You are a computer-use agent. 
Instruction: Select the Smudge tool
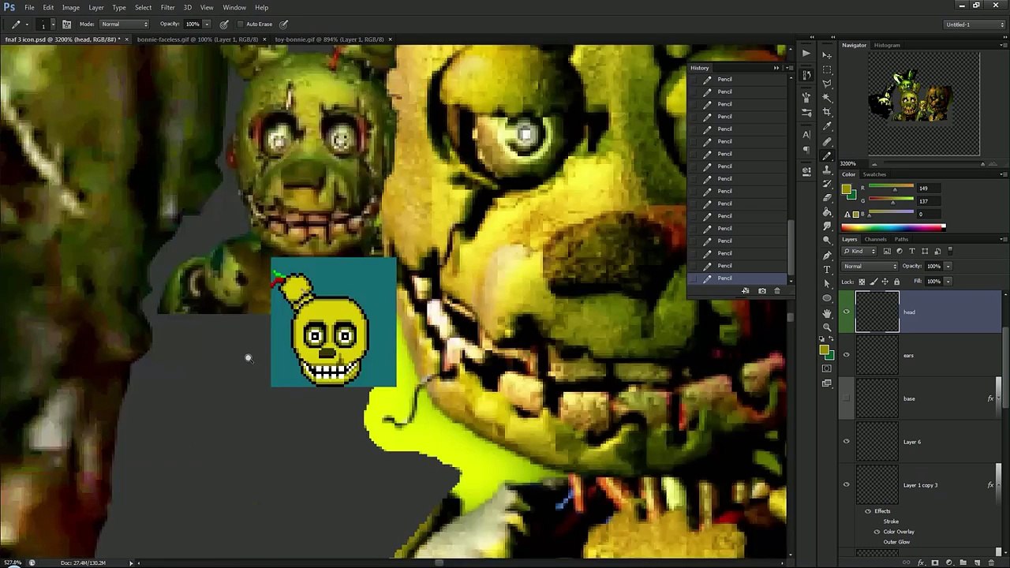(827, 226)
